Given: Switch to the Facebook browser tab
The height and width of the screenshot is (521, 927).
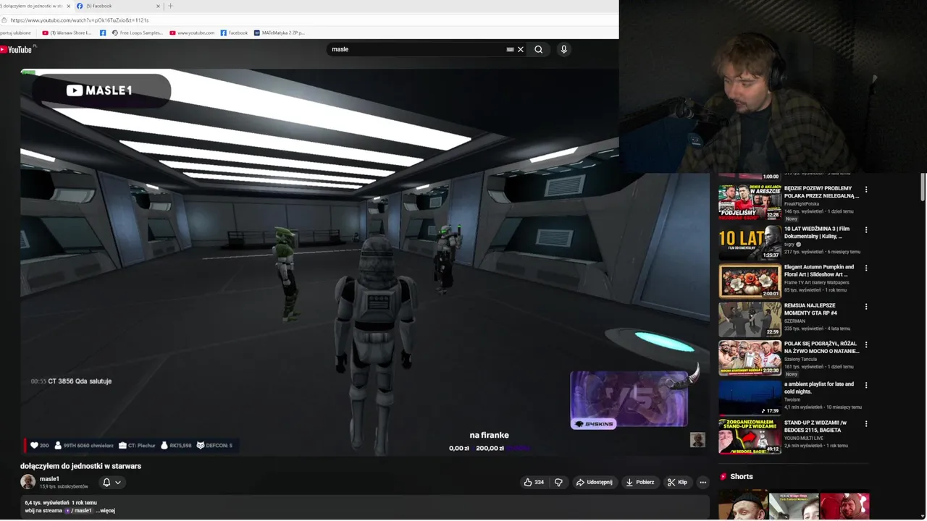Looking at the screenshot, I should pos(117,6).
